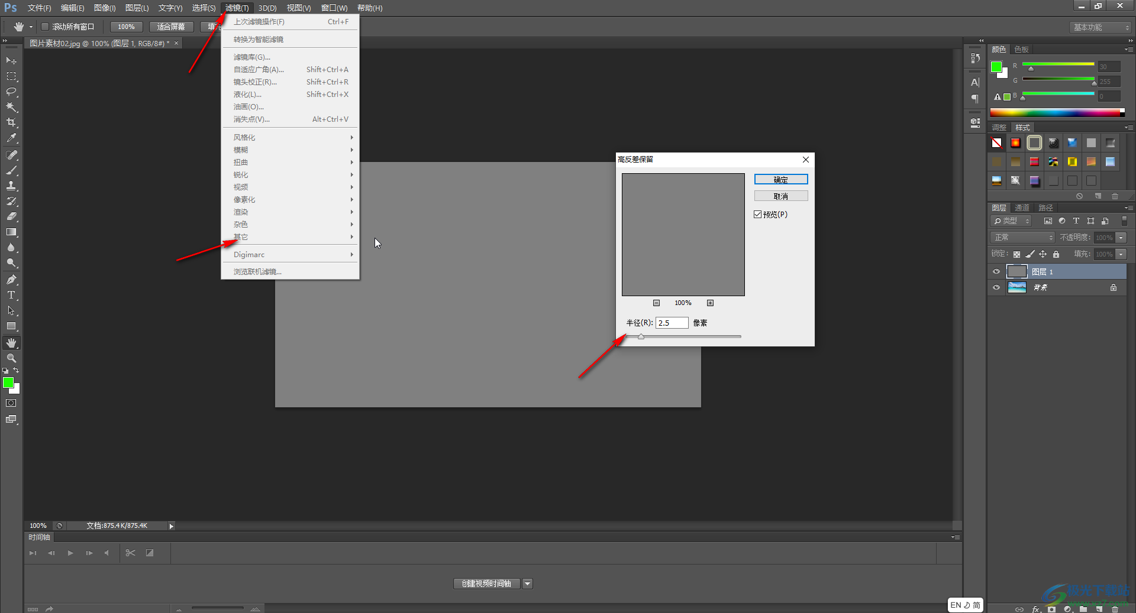Expand the 风格化 filter submenu
Viewport: 1136px width, 613px height.
point(290,137)
